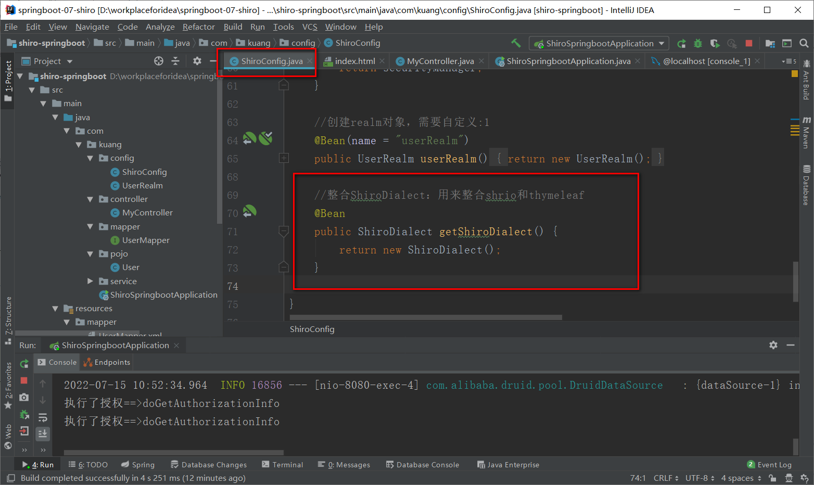
Task: Open the run configuration dropdown
Action: (599, 44)
